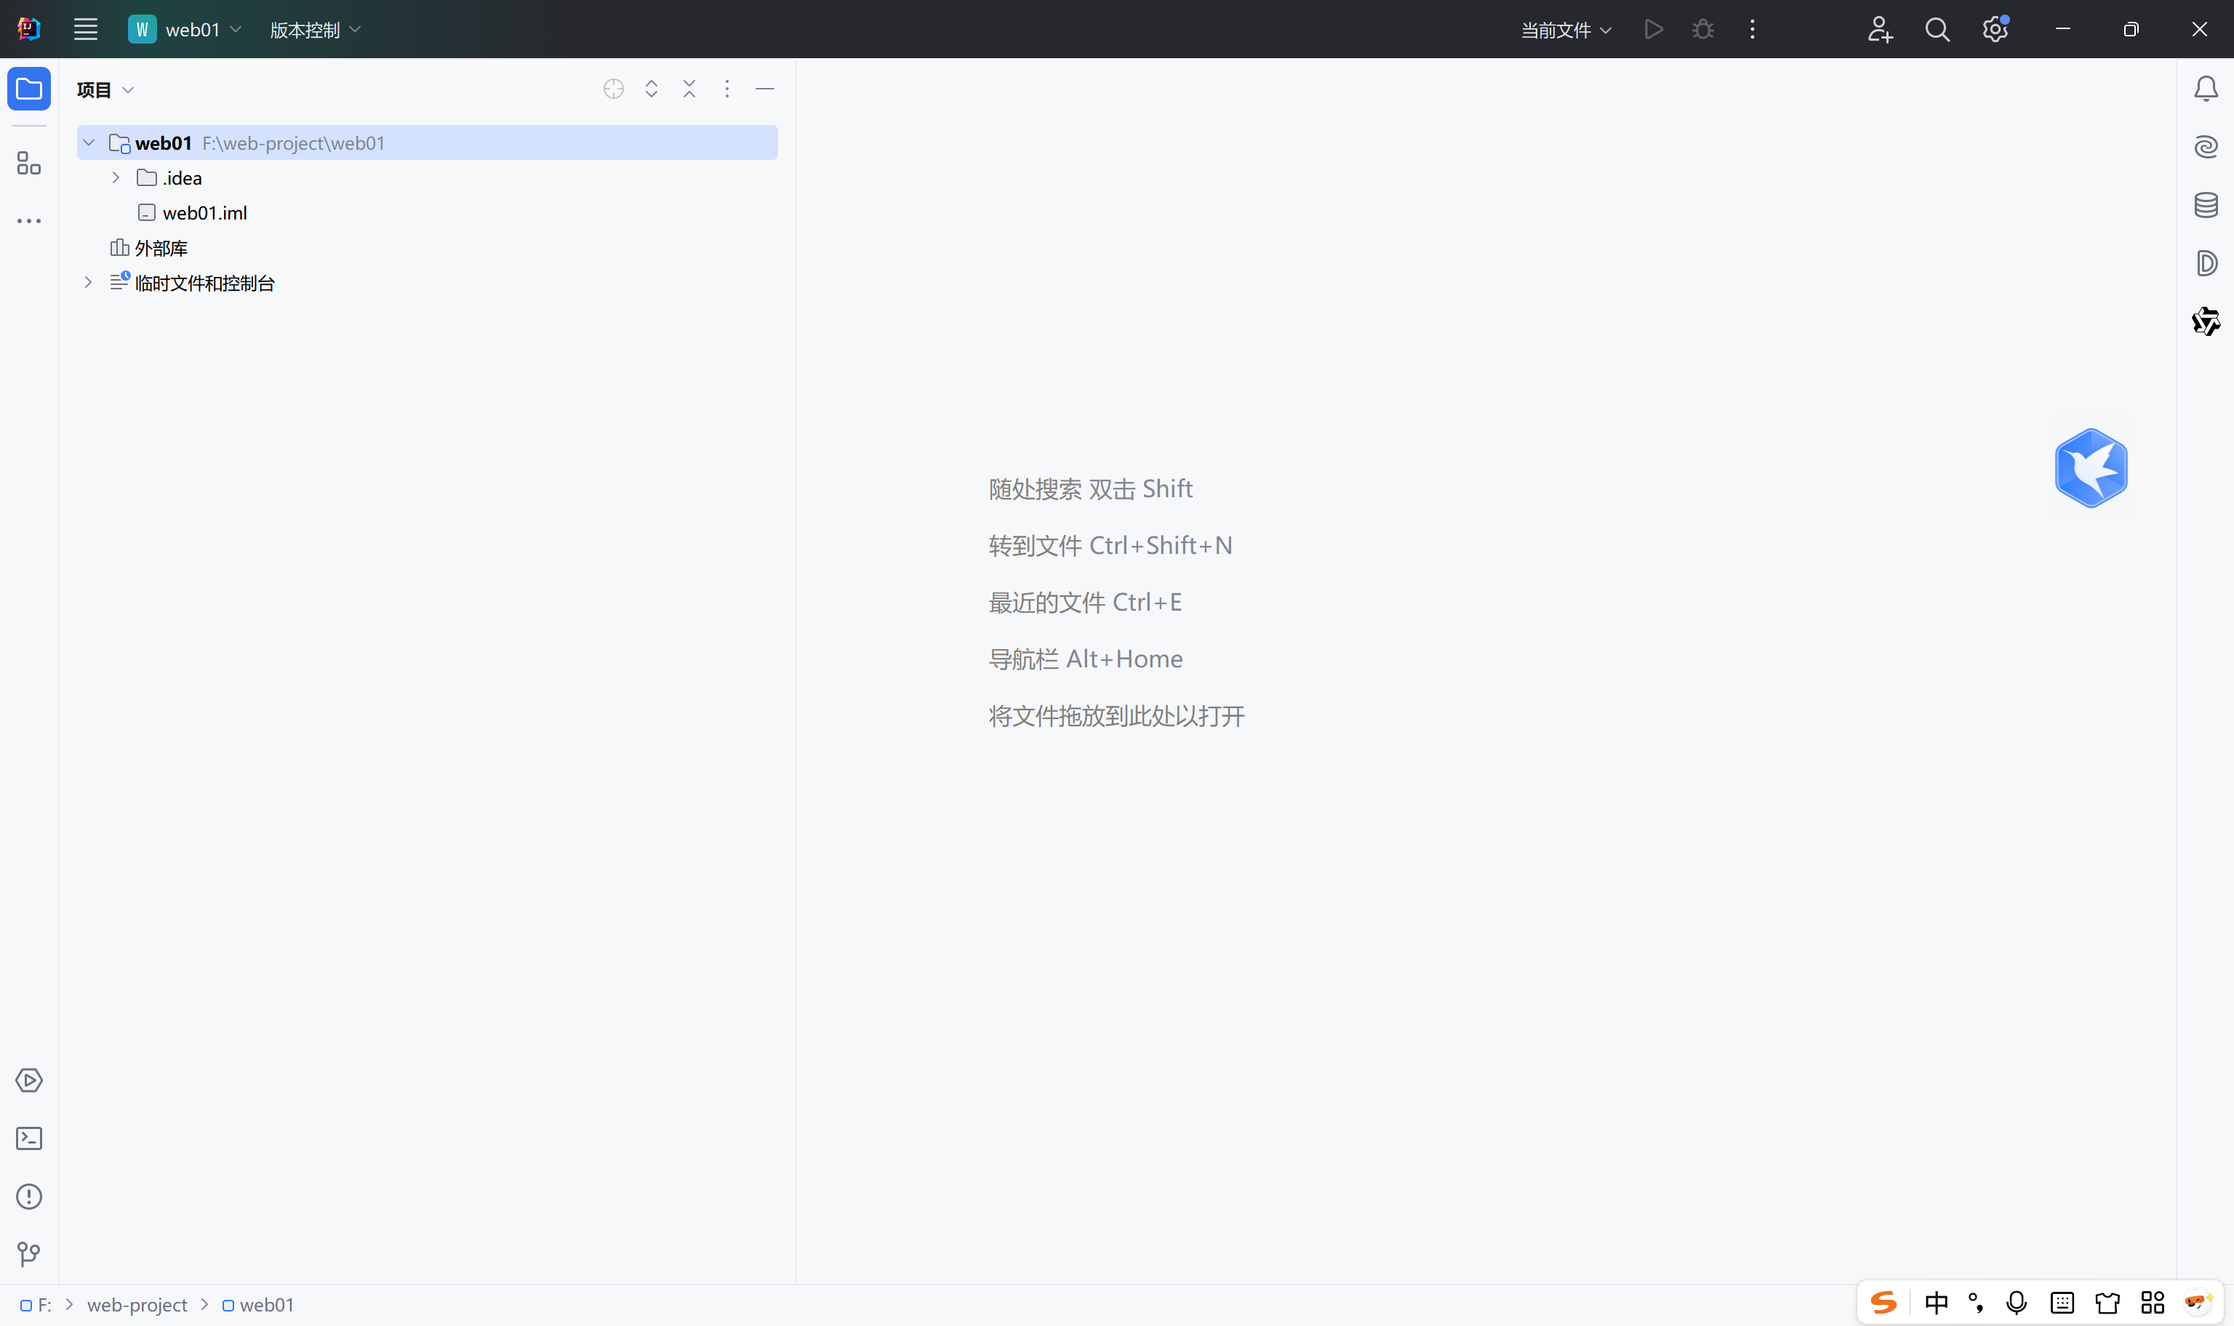The image size is (2234, 1326).
Task: Select the web01.iml file
Action: click(x=204, y=213)
